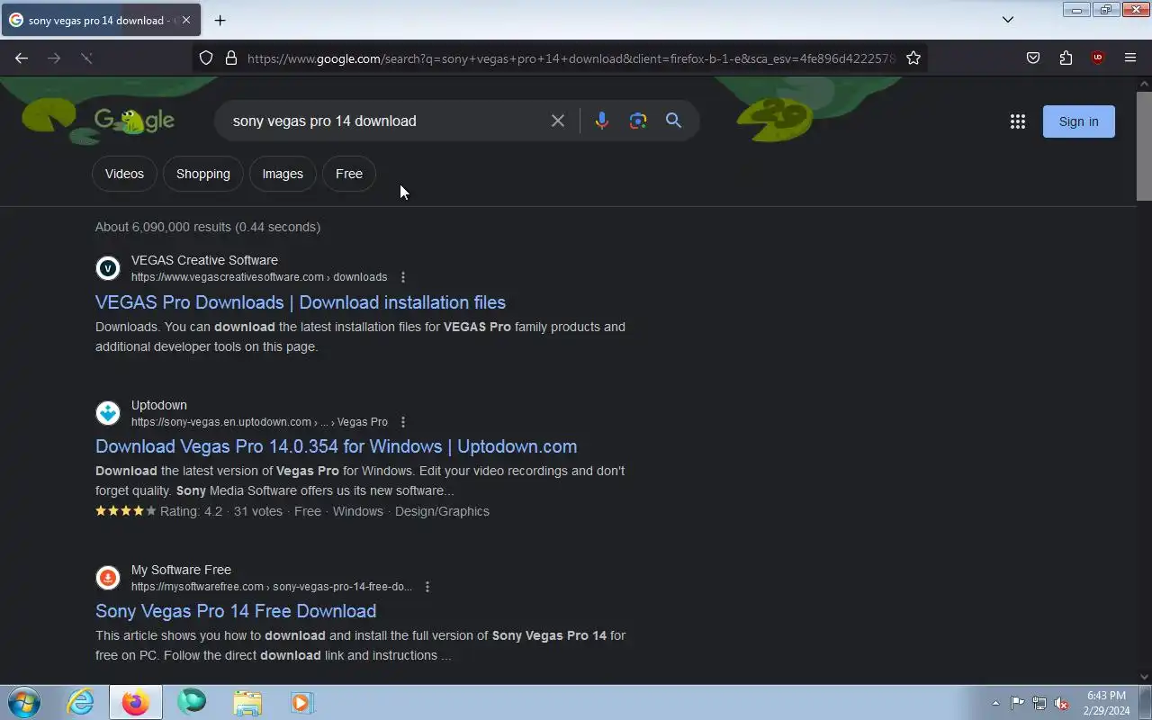Open the Extensions puzzle icon
The width and height of the screenshot is (1152, 720).
(1066, 58)
